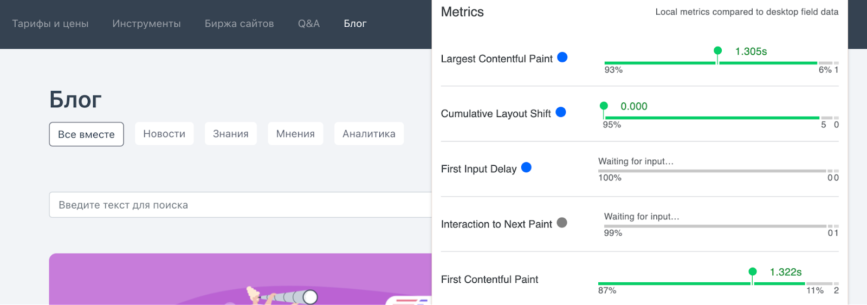This screenshot has width=867, height=305.
Task: Click the green marker on Largest Contentful Paint bar
Action: click(x=718, y=51)
